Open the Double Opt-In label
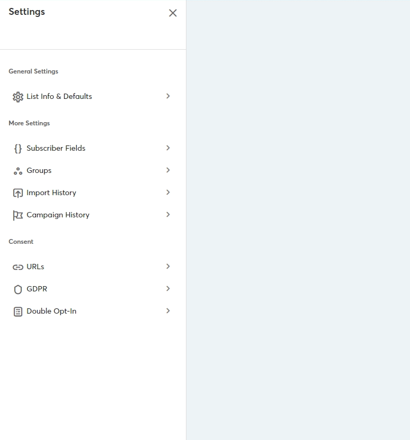 point(51,311)
